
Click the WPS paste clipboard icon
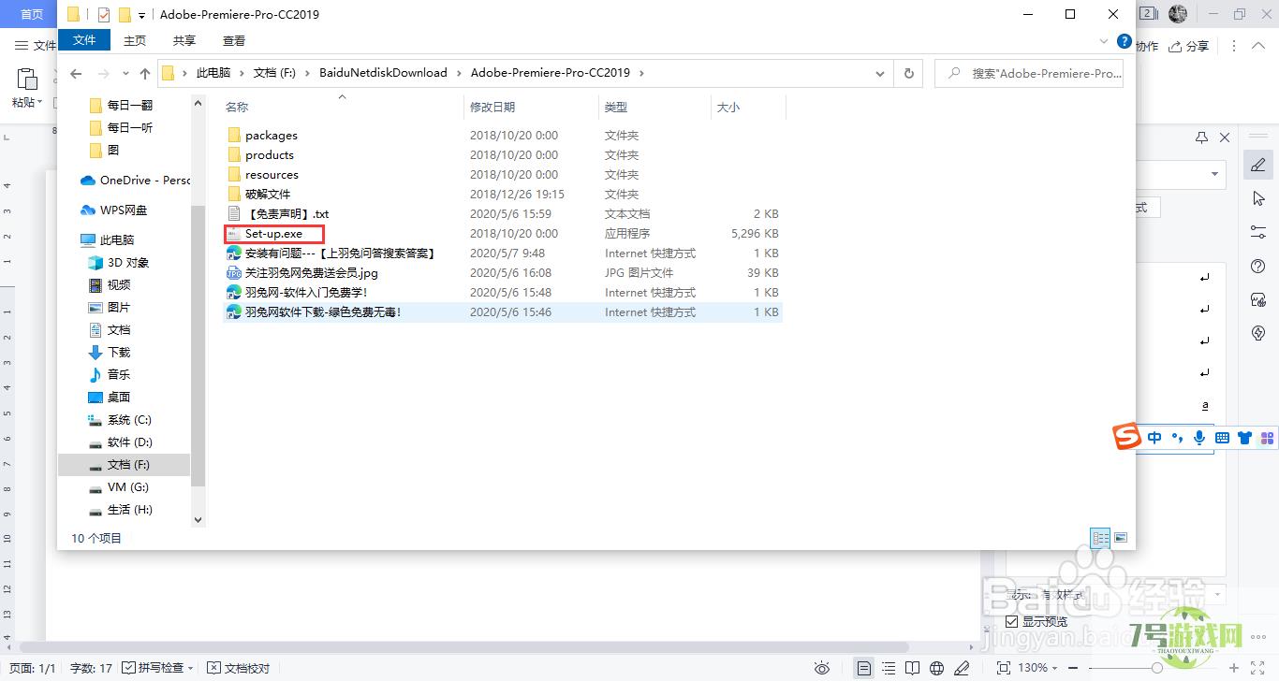pos(27,80)
